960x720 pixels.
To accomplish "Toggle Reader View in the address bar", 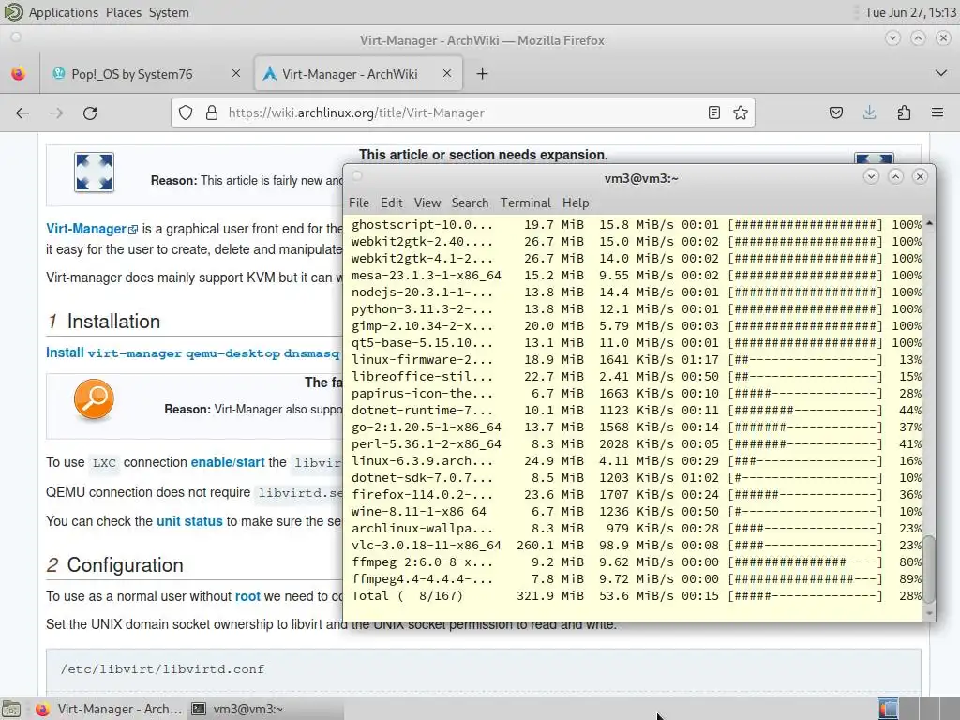I will click(713, 112).
